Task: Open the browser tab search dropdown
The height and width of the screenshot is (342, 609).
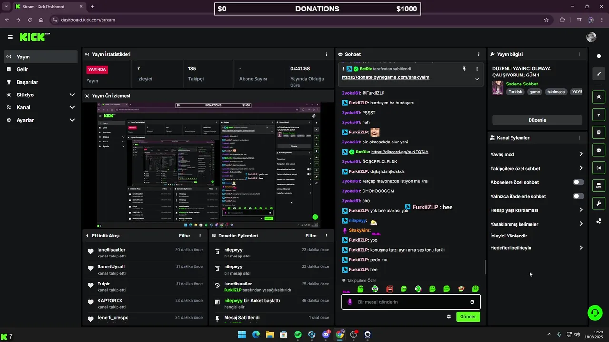Action: 6,6
